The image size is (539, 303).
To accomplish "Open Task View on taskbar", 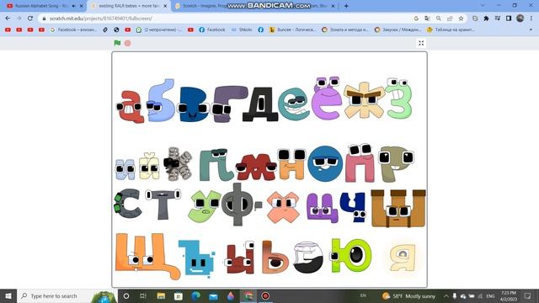I will pyautogui.click(x=143, y=295).
